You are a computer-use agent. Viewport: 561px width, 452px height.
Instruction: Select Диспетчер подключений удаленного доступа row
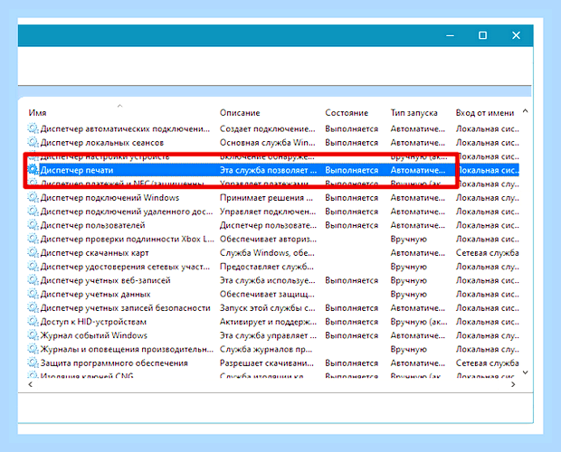273,212
